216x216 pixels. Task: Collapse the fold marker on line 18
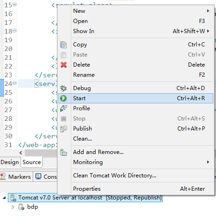pos(15,31)
